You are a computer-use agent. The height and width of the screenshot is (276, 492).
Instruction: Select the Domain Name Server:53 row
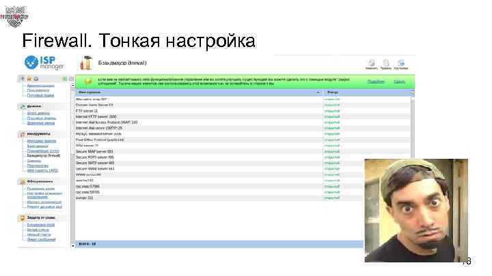coord(243,105)
